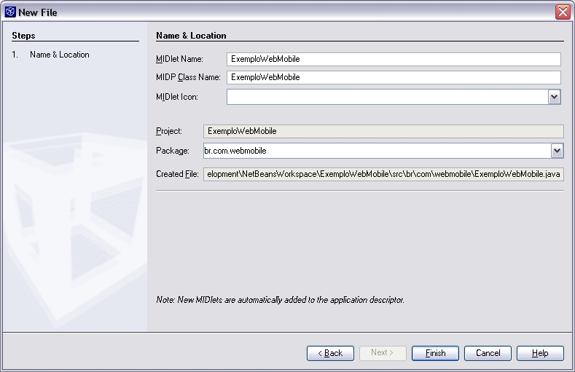
Task: Click the note about application descriptor
Action: [280, 300]
